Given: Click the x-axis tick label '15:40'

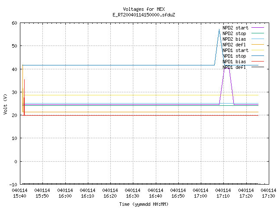Looking at the screenshot, I should click(20, 196).
